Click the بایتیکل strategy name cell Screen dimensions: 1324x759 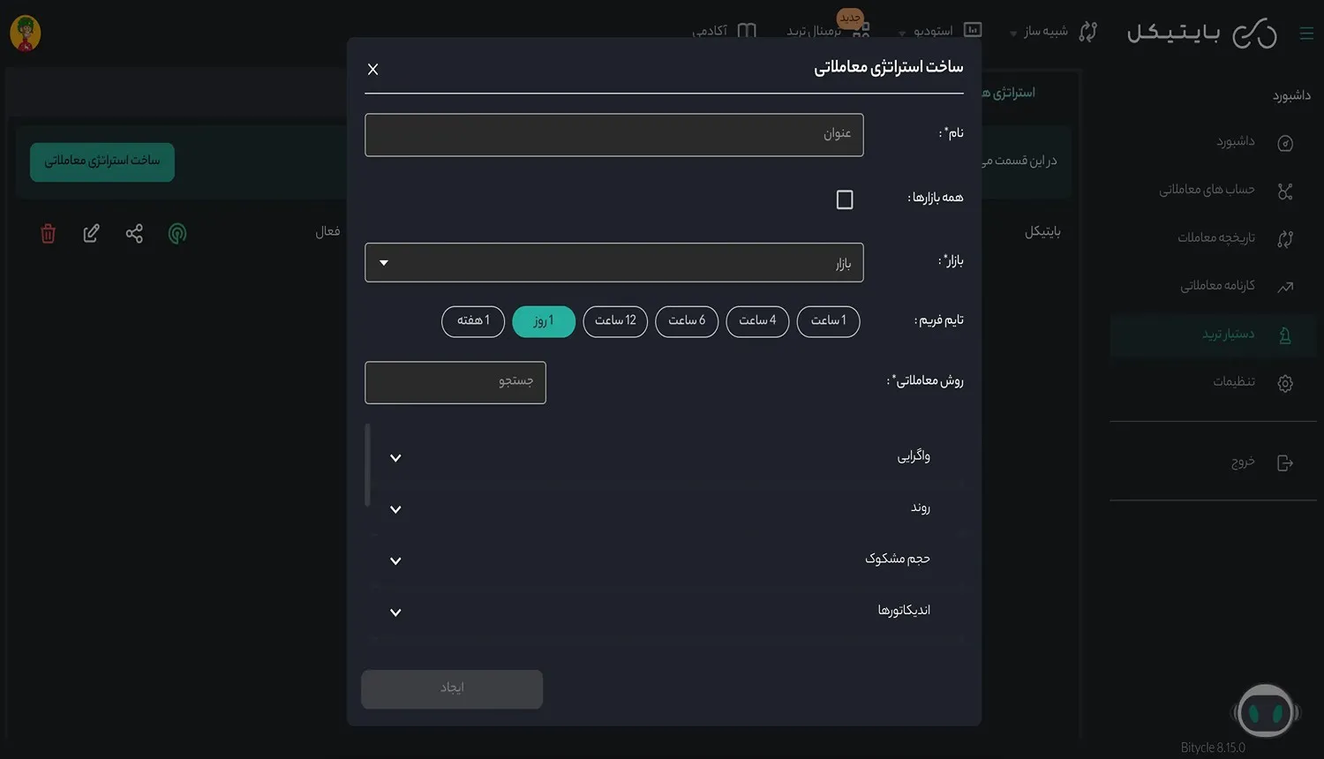pyautogui.click(x=1042, y=232)
